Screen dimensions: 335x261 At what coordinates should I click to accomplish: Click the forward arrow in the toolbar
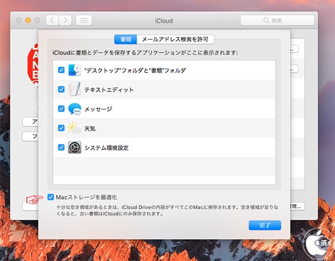65,21
